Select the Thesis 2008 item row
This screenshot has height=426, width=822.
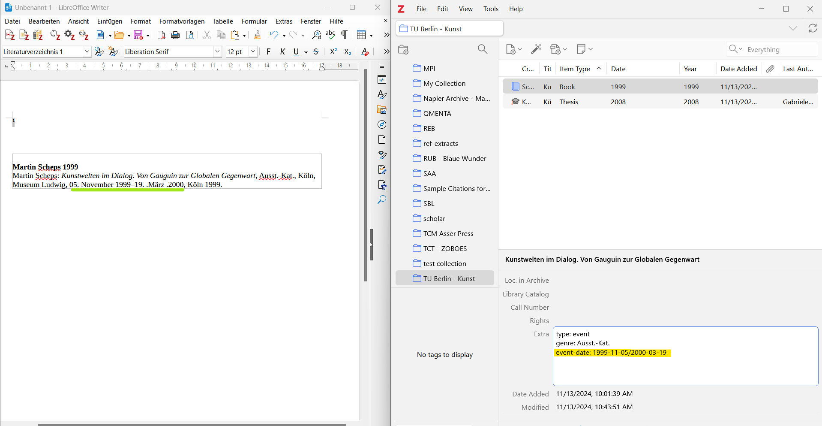coord(660,102)
